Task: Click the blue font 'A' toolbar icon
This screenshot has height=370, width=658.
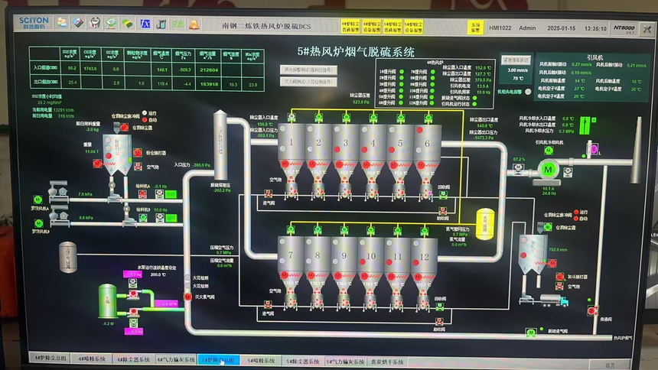Action: [x=145, y=24]
